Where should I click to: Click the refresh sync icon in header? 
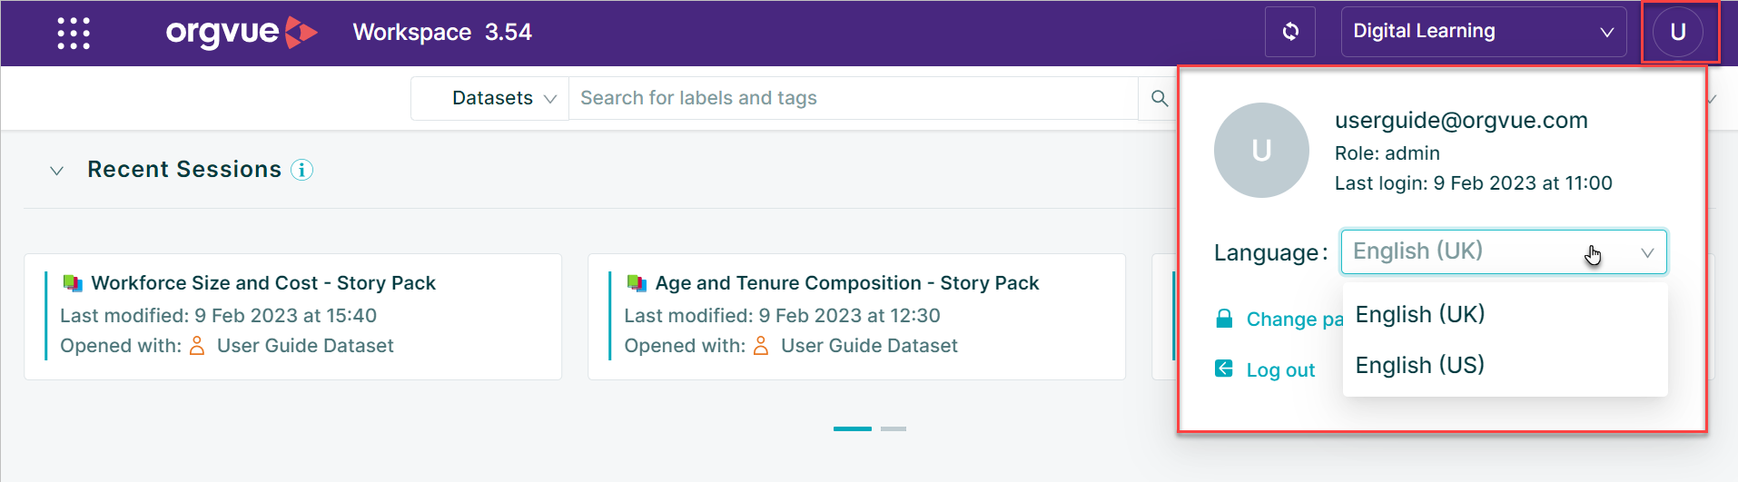click(x=1290, y=32)
